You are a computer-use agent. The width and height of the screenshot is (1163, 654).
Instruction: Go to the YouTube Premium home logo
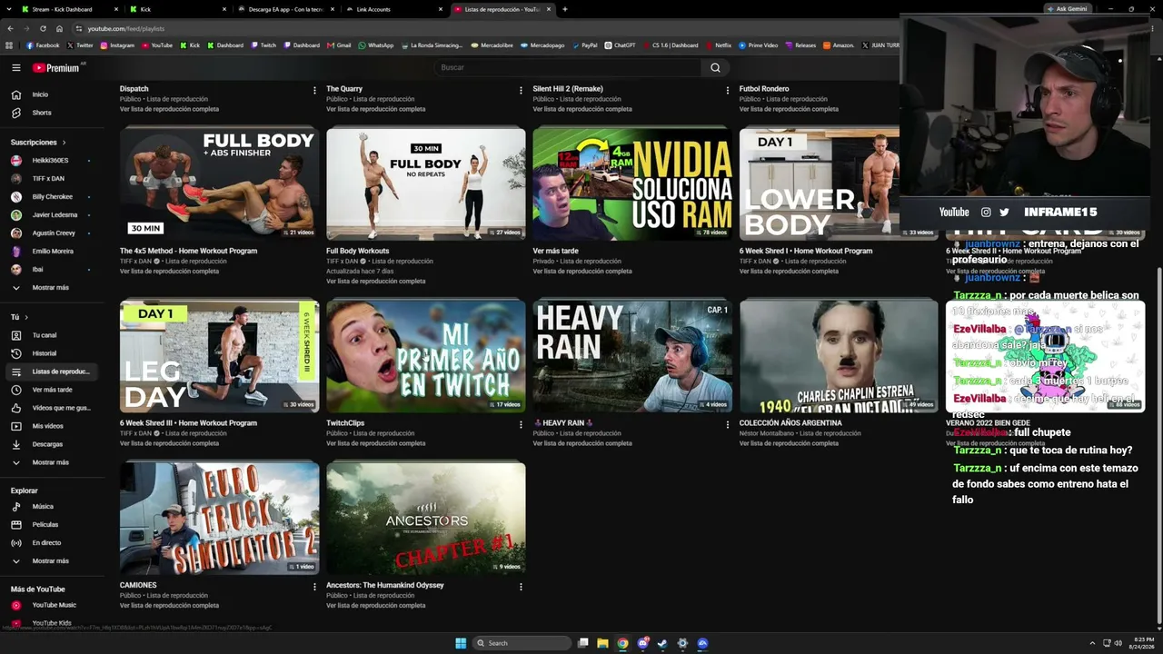57,67
